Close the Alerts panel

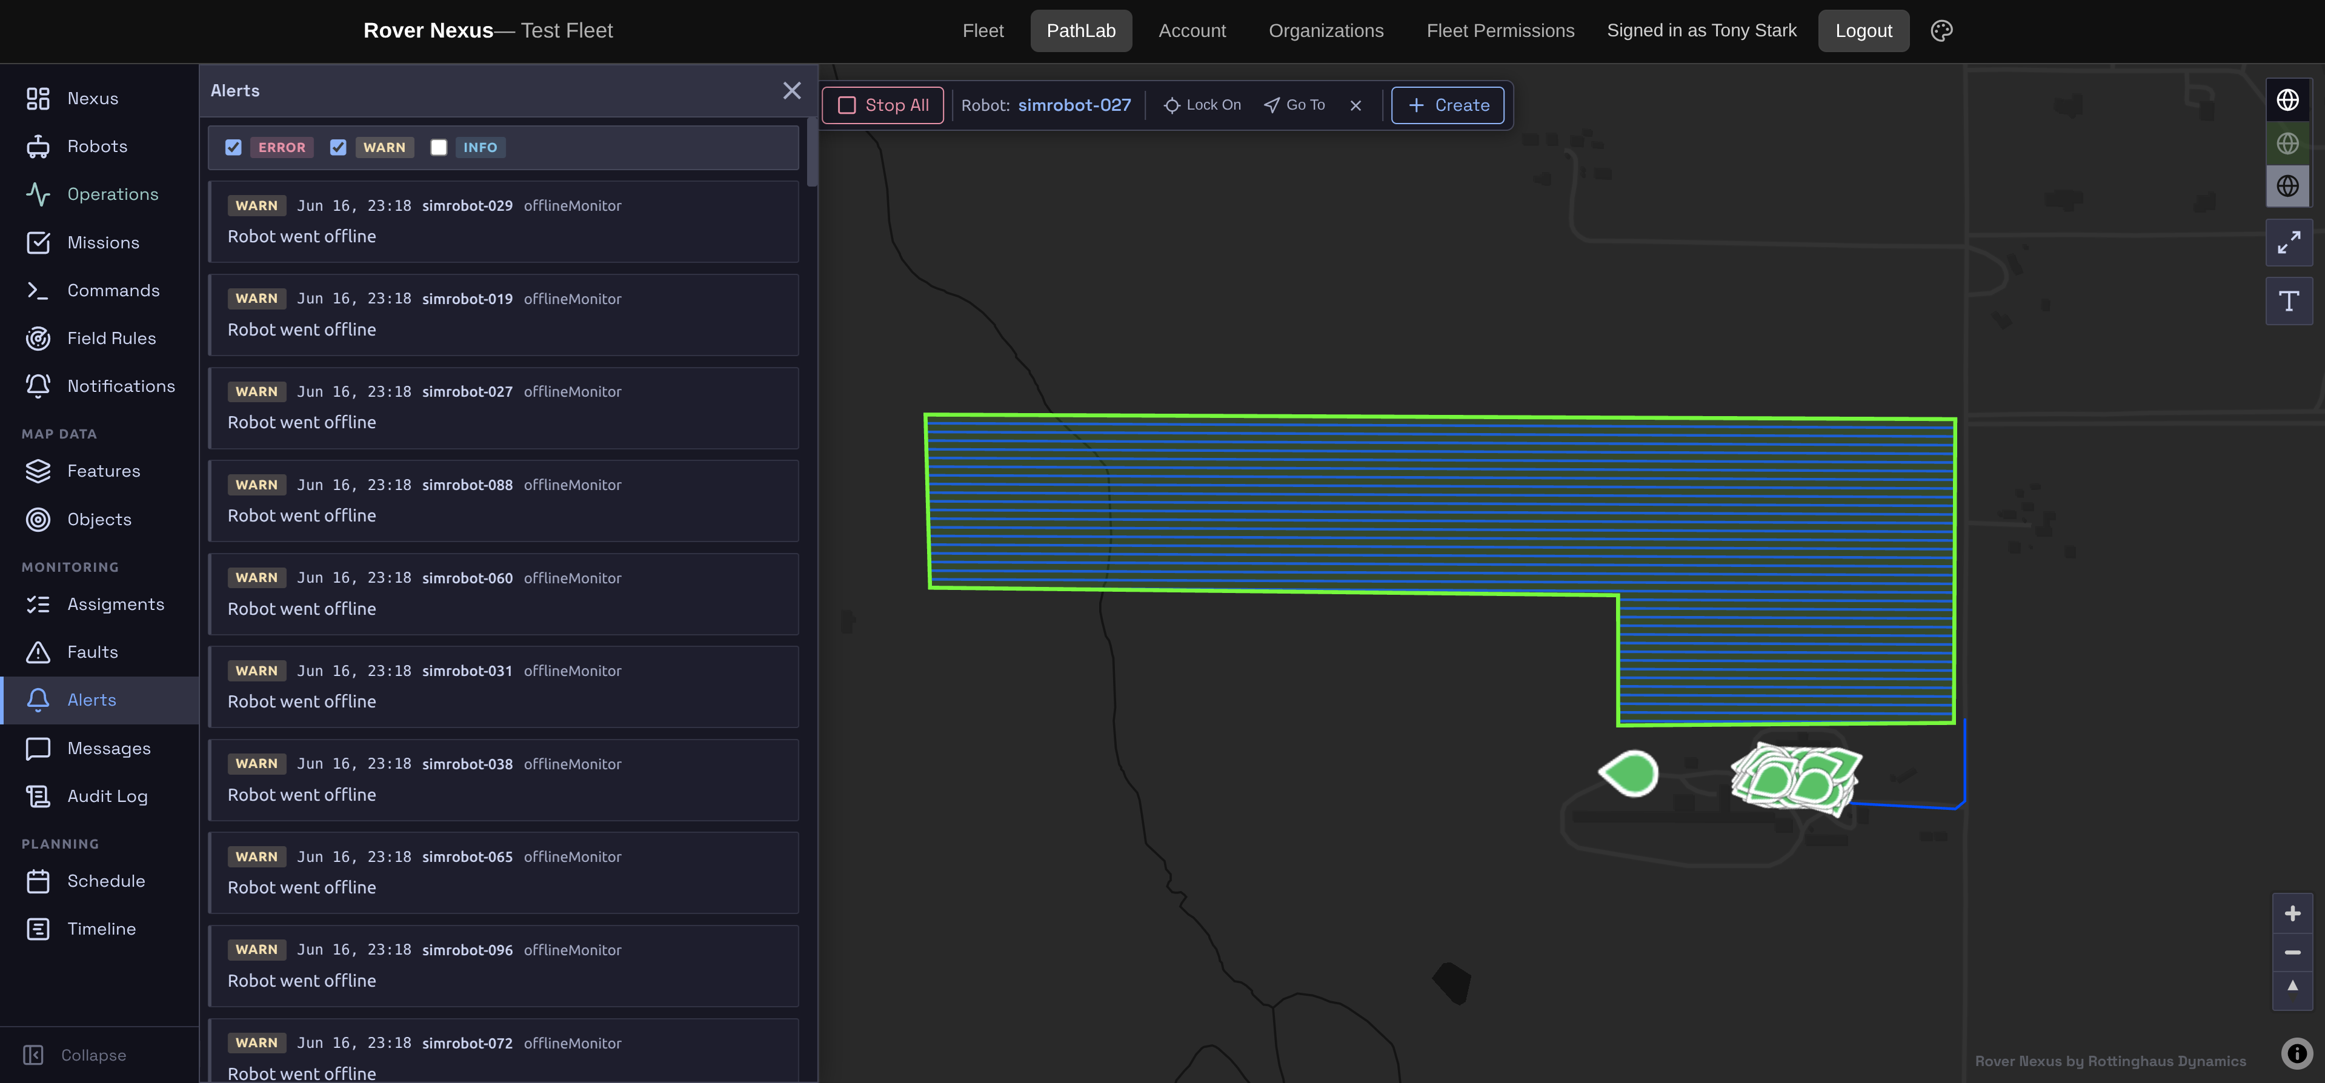click(x=791, y=91)
